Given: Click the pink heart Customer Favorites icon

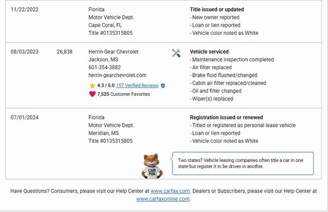Looking at the screenshot, I should click(x=92, y=94).
